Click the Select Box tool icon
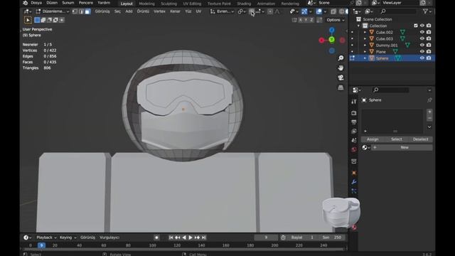The height and width of the screenshot is (256, 455). 28,20
